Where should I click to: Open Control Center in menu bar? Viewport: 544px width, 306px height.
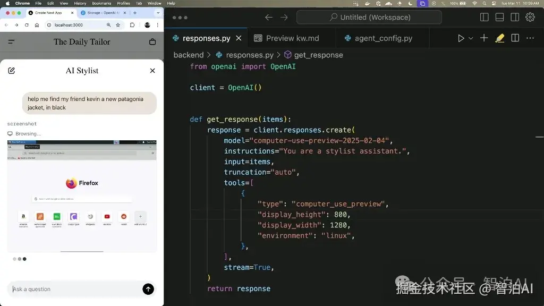click(494, 4)
